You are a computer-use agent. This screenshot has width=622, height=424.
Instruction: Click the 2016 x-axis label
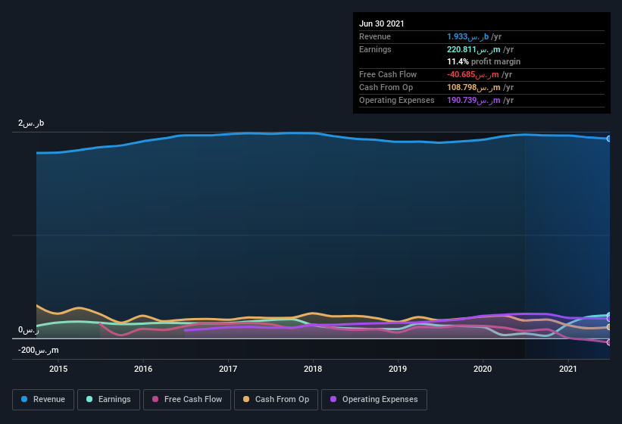tap(143, 369)
